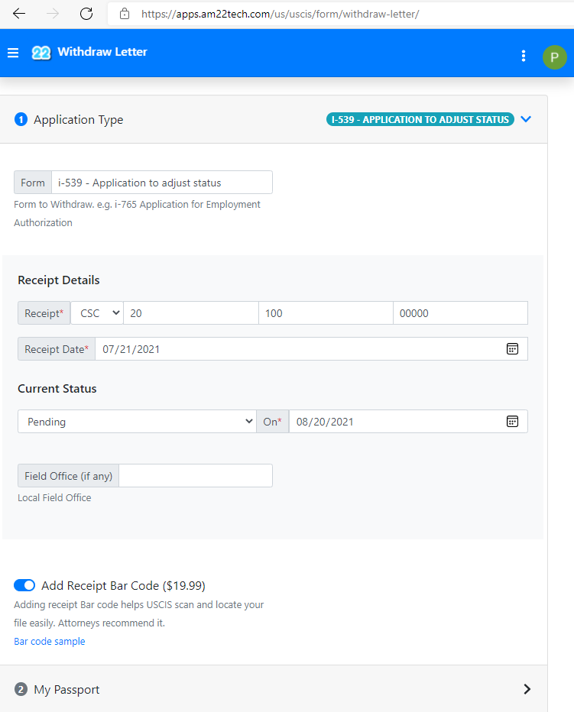Open the Pending status dropdown
This screenshot has height=712, width=574.
[x=138, y=422]
